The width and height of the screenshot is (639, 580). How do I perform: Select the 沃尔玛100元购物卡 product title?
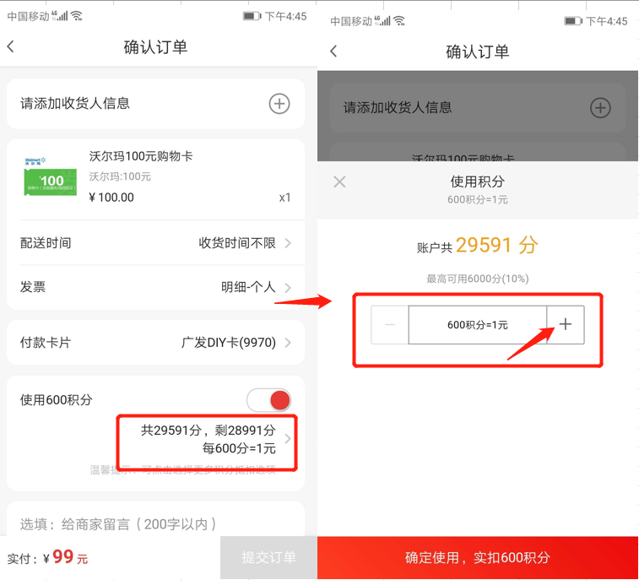[x=141, y=156]
